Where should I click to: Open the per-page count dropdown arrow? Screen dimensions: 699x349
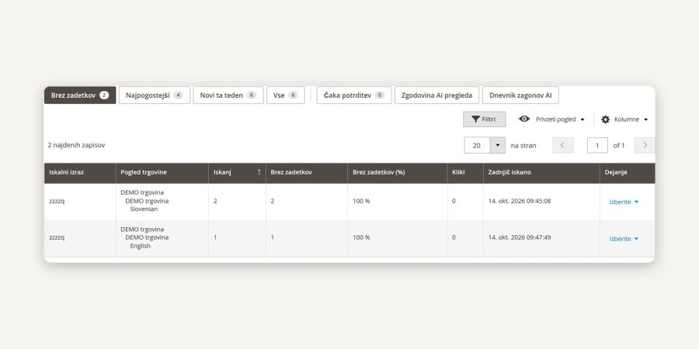[498, 145]
